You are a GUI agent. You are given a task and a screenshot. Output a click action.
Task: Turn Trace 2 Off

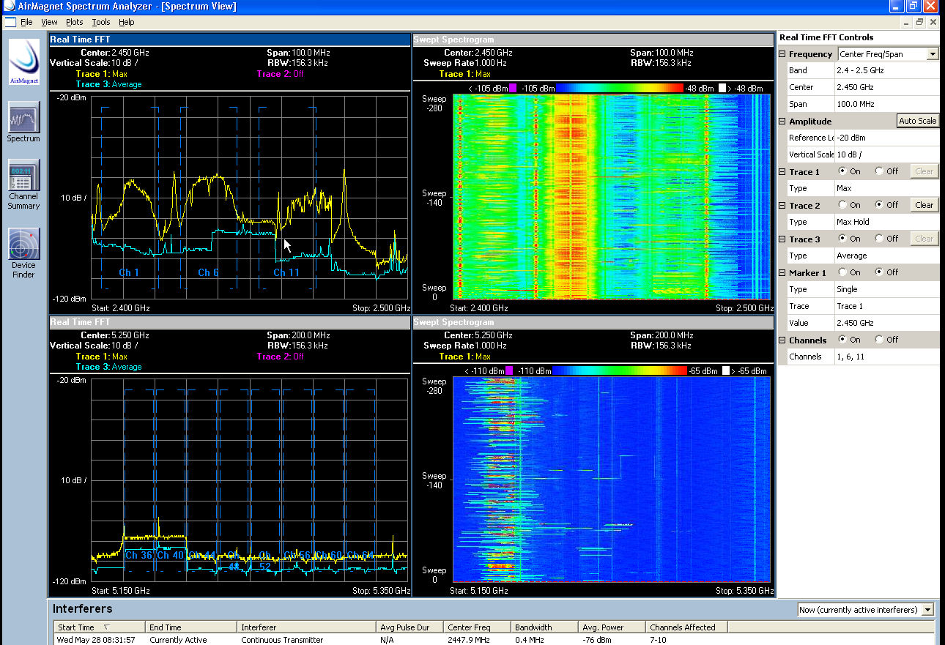[x=879, y=205]
